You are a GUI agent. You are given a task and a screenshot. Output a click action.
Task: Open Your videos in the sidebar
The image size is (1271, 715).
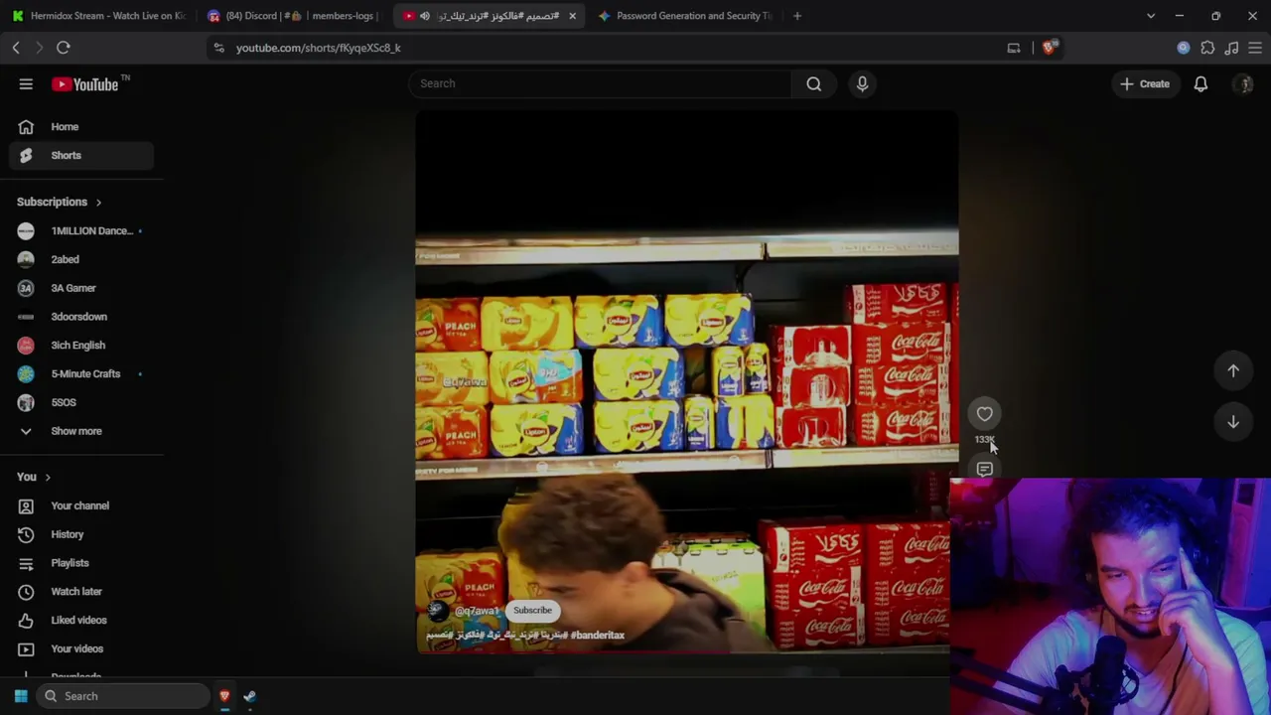coord(81,649)
